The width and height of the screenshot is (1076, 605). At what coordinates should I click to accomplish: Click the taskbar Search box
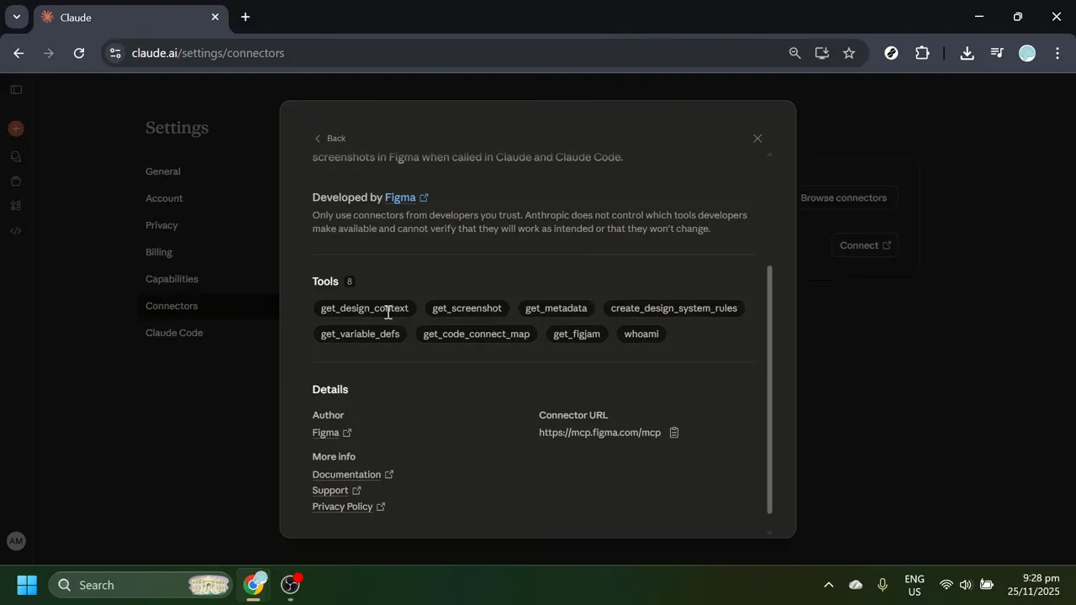(140, 585)
